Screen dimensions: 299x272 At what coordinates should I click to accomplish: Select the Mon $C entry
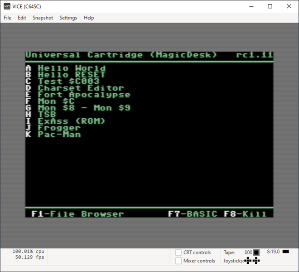click(x=56, y=101)
